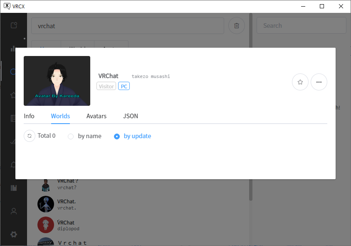Select the 'vrchat?' user search result
Image resolution: width=351 pixels, height=246 pixels.
138,185
